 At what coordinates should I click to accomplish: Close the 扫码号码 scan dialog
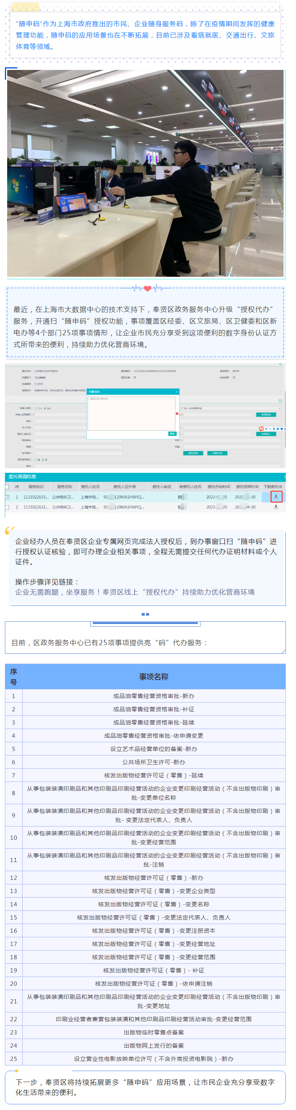(176, 392)
